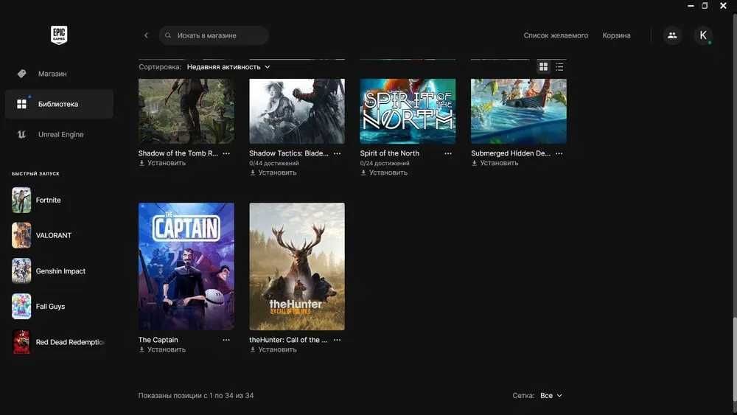Click the search magnifier icon
Image resolution: width=737 pixels, height=415 pixels.
click(168, 35)
